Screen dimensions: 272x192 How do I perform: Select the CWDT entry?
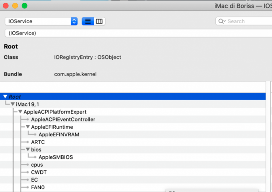coord(39,172)
